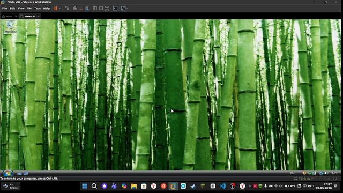Open the console view icon

pyautogui.click(x=115, y=9)
